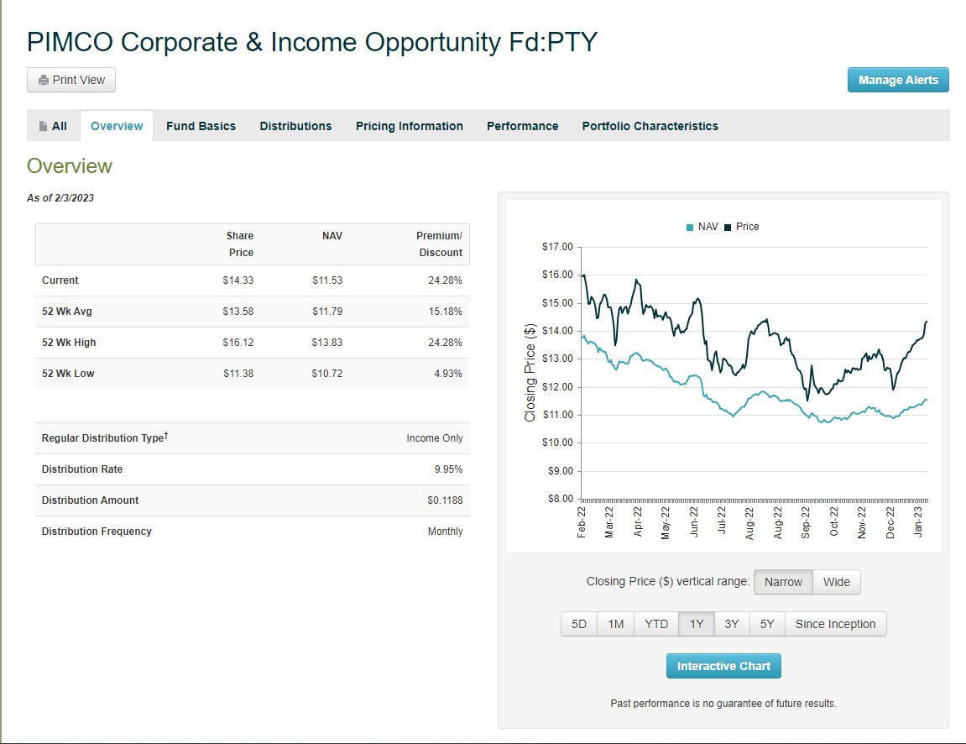
Task: Click the Income Only distribution type value
Action: pos(435,438)
